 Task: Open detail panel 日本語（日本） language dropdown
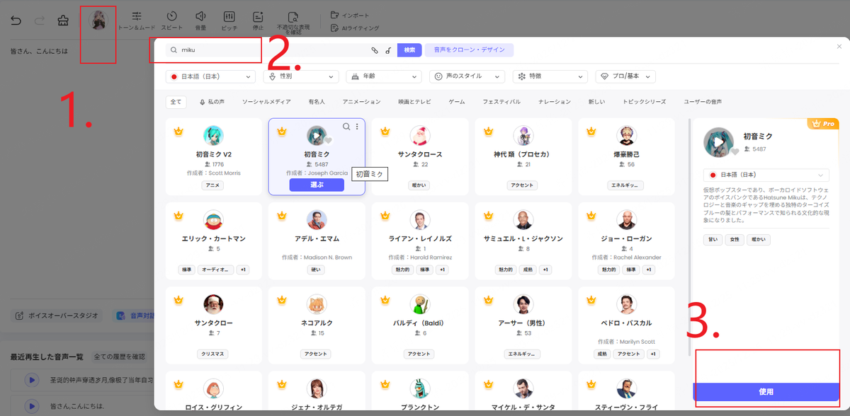766,175
